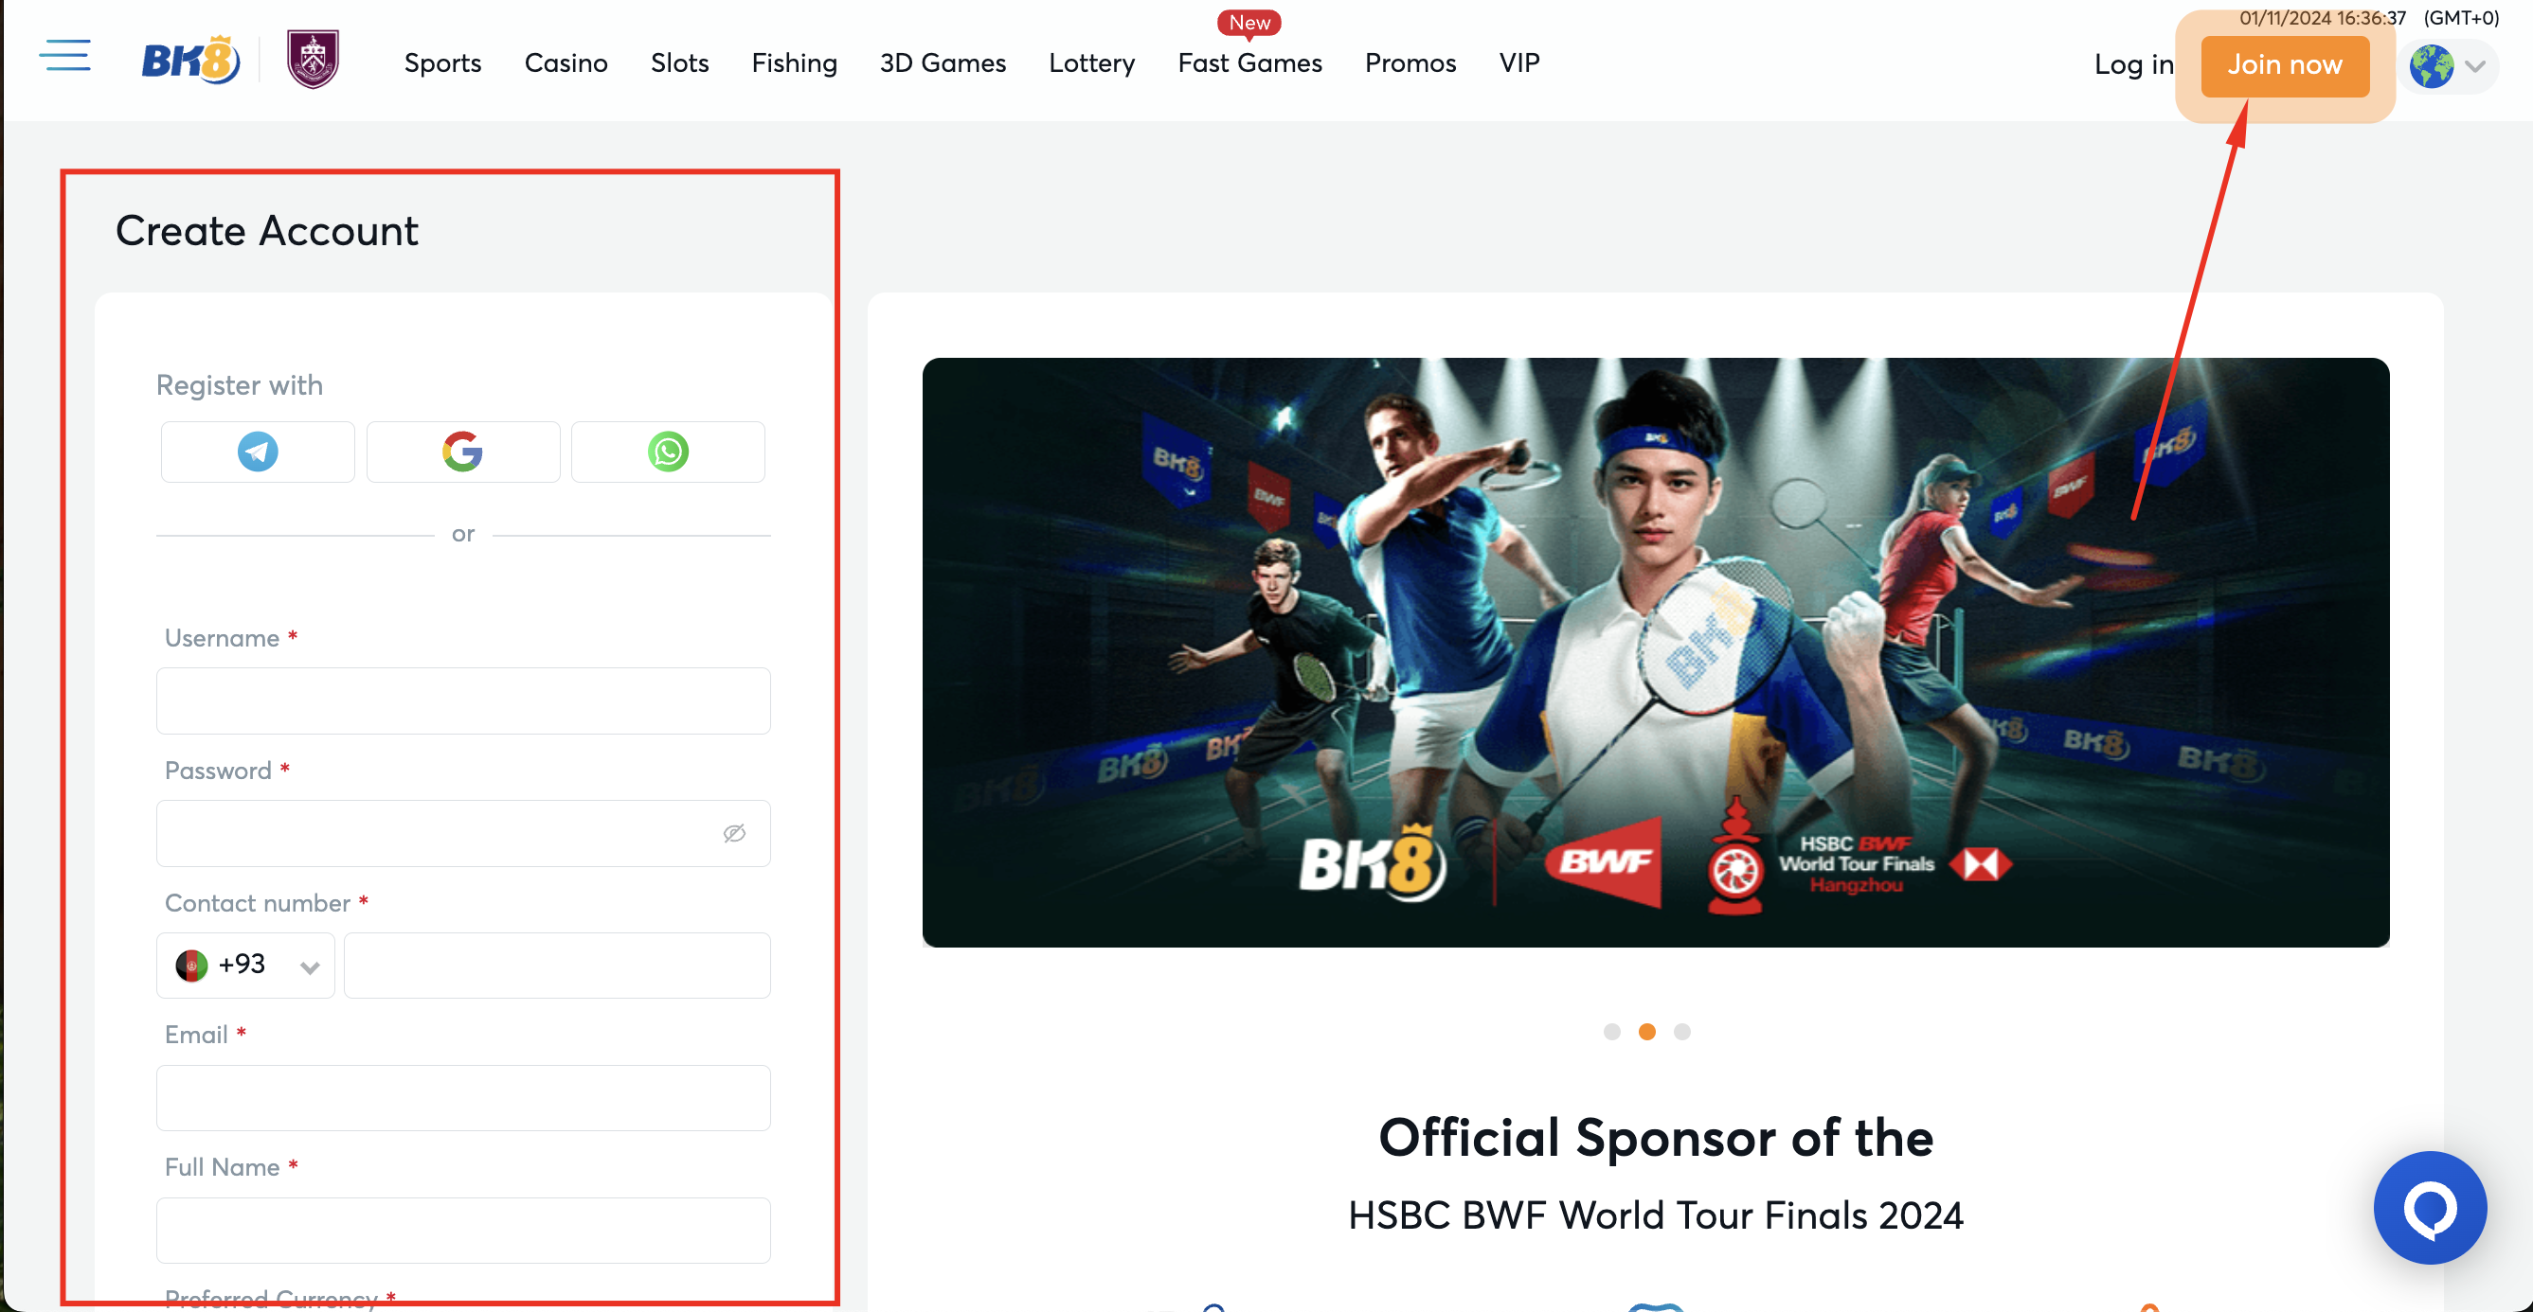Go to the Promos page
Image resolution: width=2533 pixels, height=1312 pixels.
pyautogui.click(x=1410, y=62)
